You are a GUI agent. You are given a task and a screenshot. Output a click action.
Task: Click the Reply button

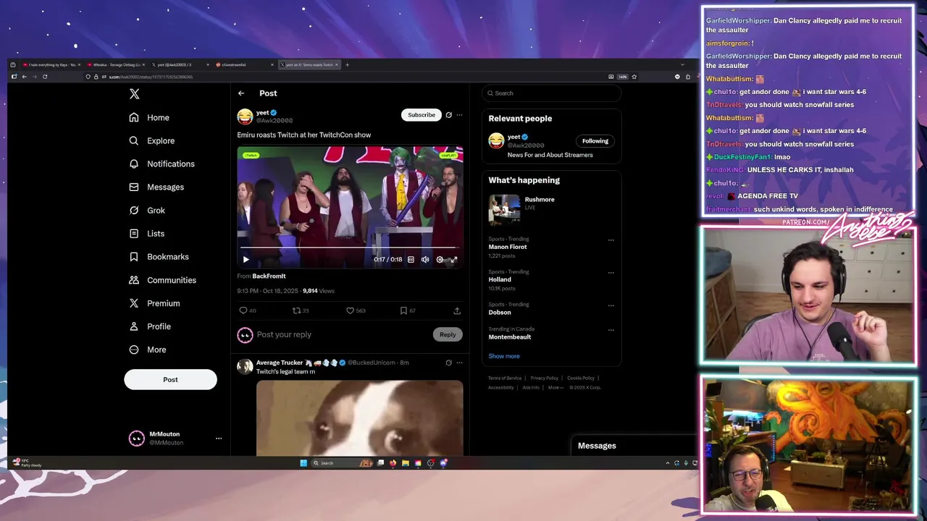click(448, 334)
